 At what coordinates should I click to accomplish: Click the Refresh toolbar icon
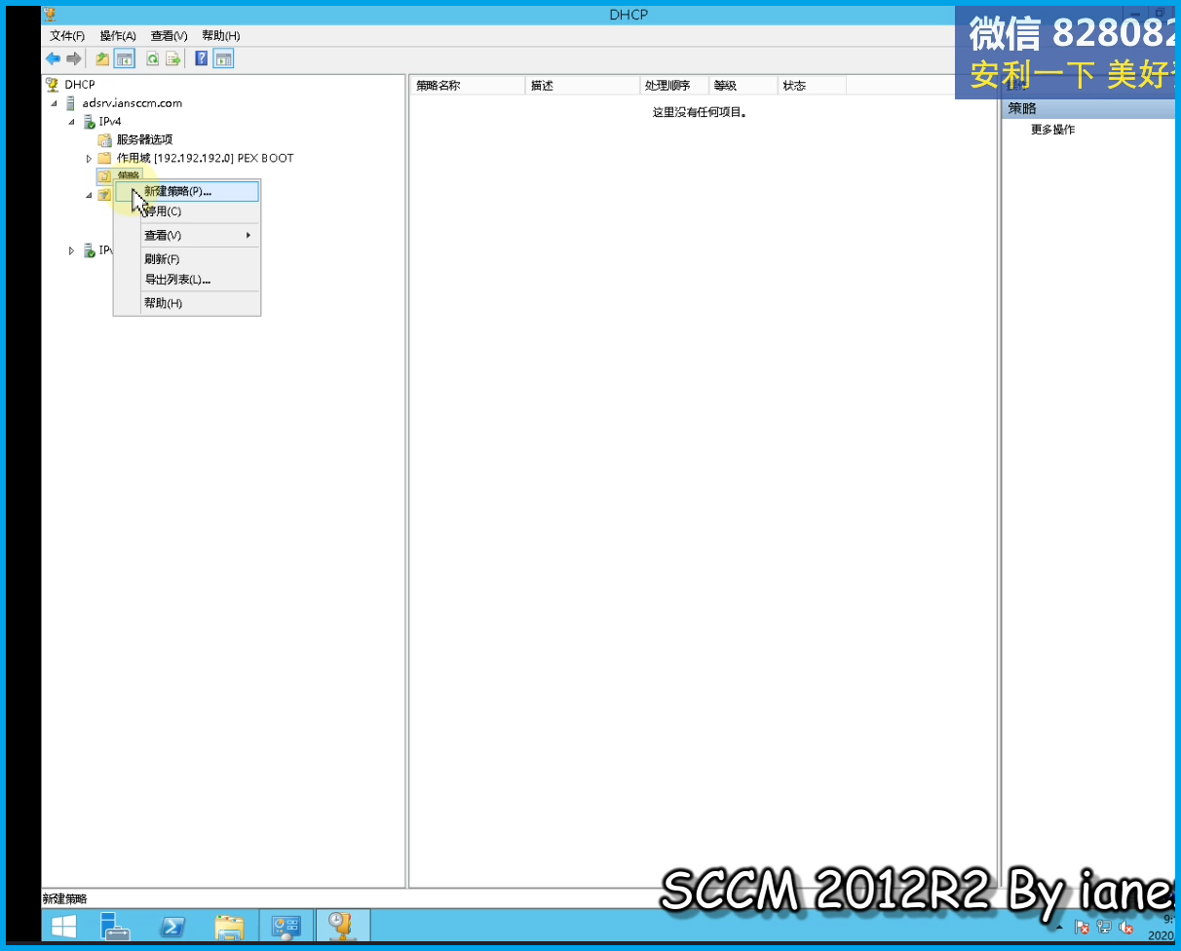point(153,59)
